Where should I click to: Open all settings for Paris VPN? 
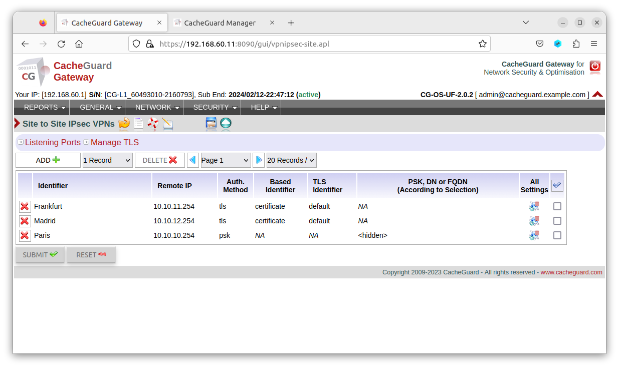coord(534,235)
